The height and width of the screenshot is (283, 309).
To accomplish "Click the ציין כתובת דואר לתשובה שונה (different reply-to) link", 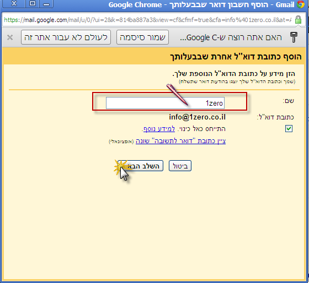I will pos(181,141).
